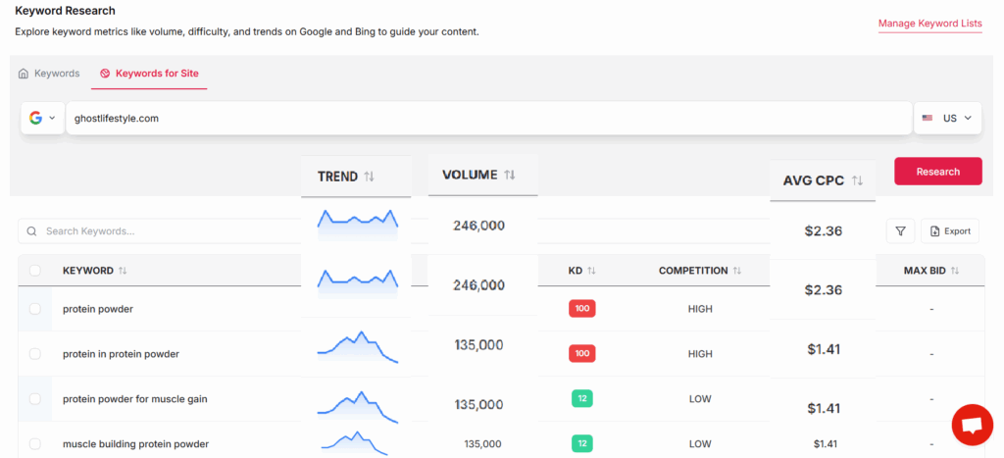Open the keyword filter funnel
The image size is (1004, 458).
(x=901, y=231)
